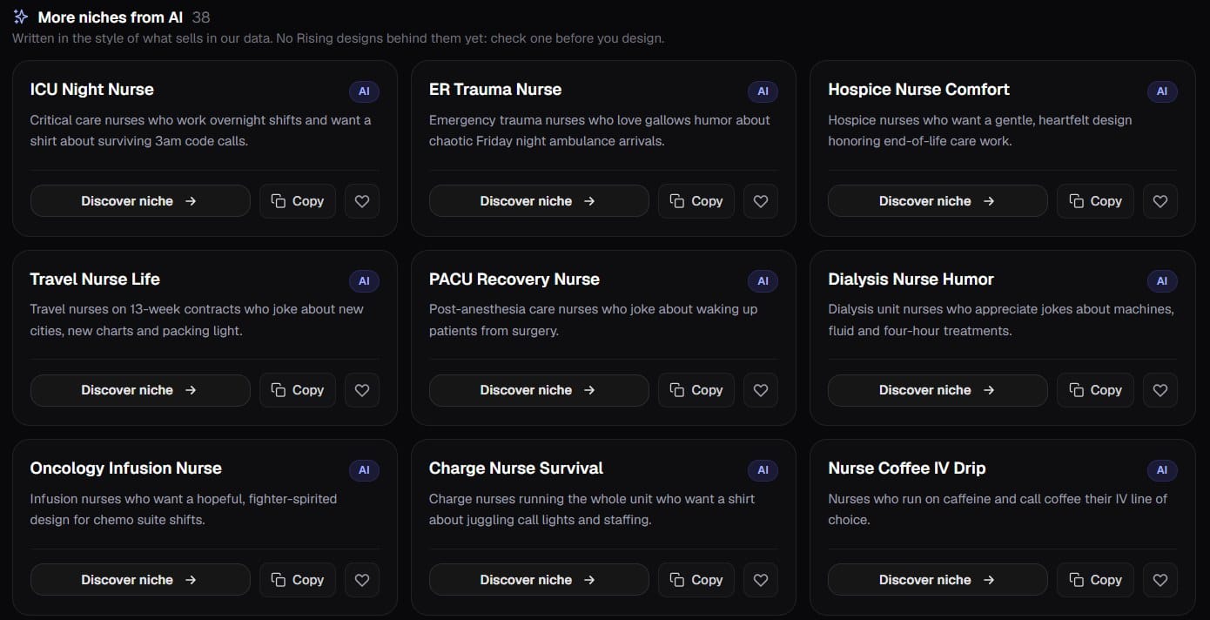1210x620 pixels.
Task: Discover the Dialysis Nurse Humor niche
Action: pos(938,390)
